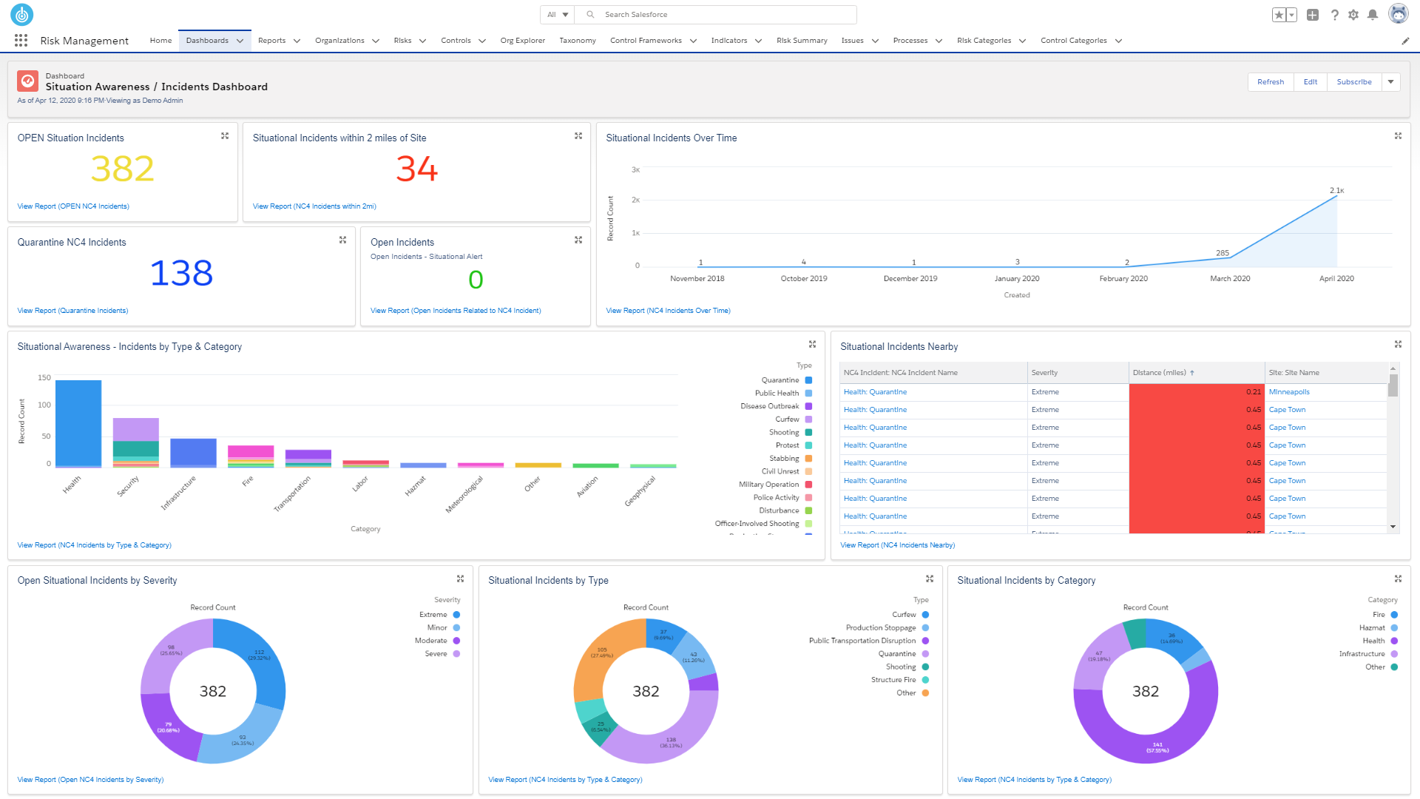1420x799 pixels.
Task: Open the Help question mark icon
Action: 1334,14
